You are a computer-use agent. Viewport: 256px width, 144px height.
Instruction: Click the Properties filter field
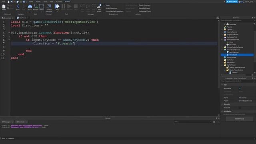(x=238, y=81)
